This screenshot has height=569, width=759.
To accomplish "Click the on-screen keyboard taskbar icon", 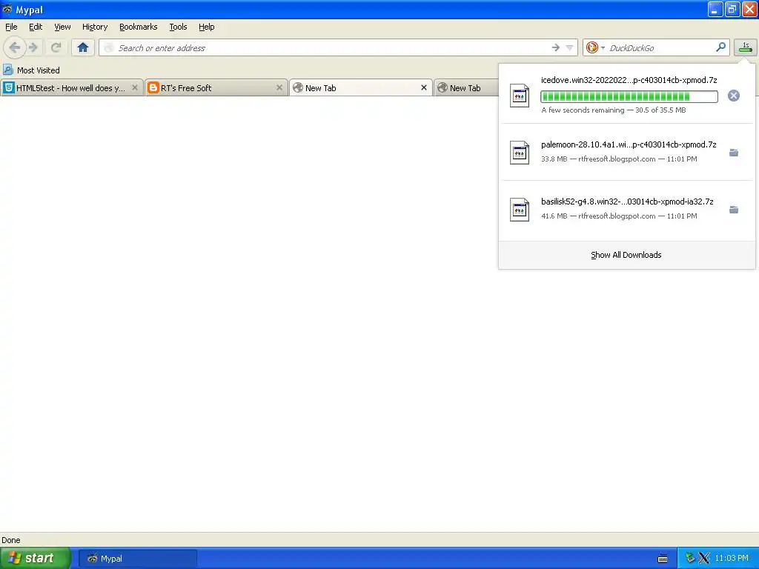I will (663, 559).
